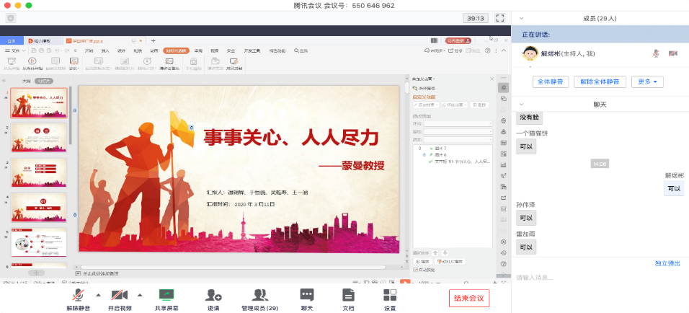The image size is (689, 313).
Task: Click the 独立弹出 pop-out link
Action: point(667,263)
